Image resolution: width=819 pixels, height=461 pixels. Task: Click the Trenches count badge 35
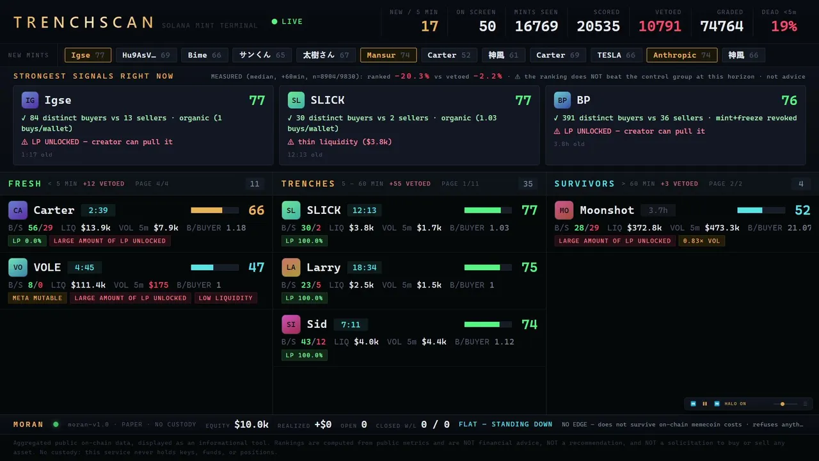[x=528, y=184]
